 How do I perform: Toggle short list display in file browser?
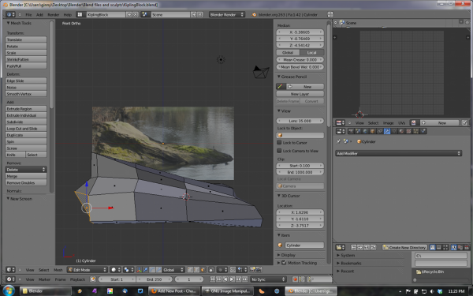[x=432, y=247]
